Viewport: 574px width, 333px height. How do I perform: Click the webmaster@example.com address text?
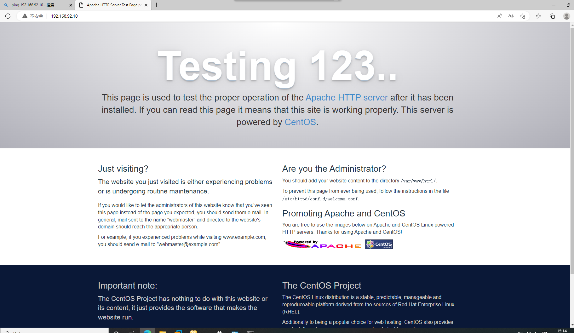189,244
